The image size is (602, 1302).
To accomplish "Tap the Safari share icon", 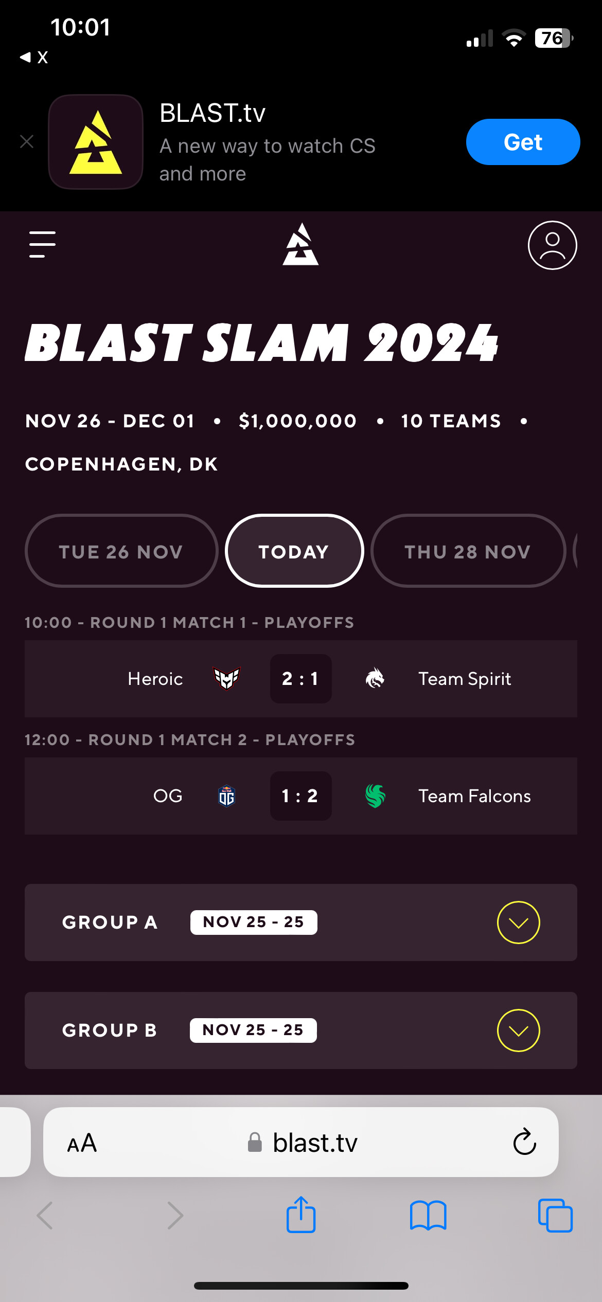I will click(x=300, y=1215).
